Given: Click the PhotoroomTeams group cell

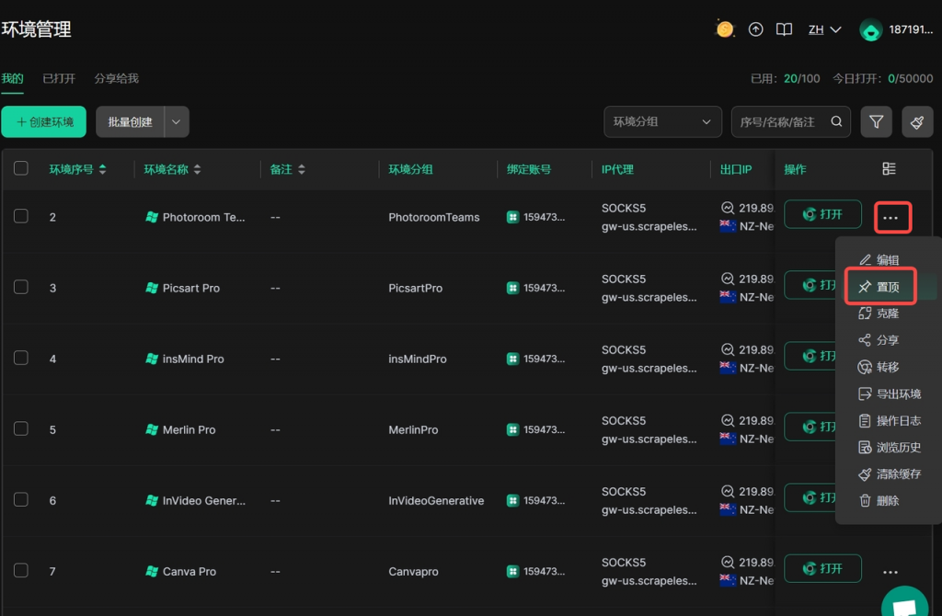Looking at the screenshot, I should click(434, 217).
